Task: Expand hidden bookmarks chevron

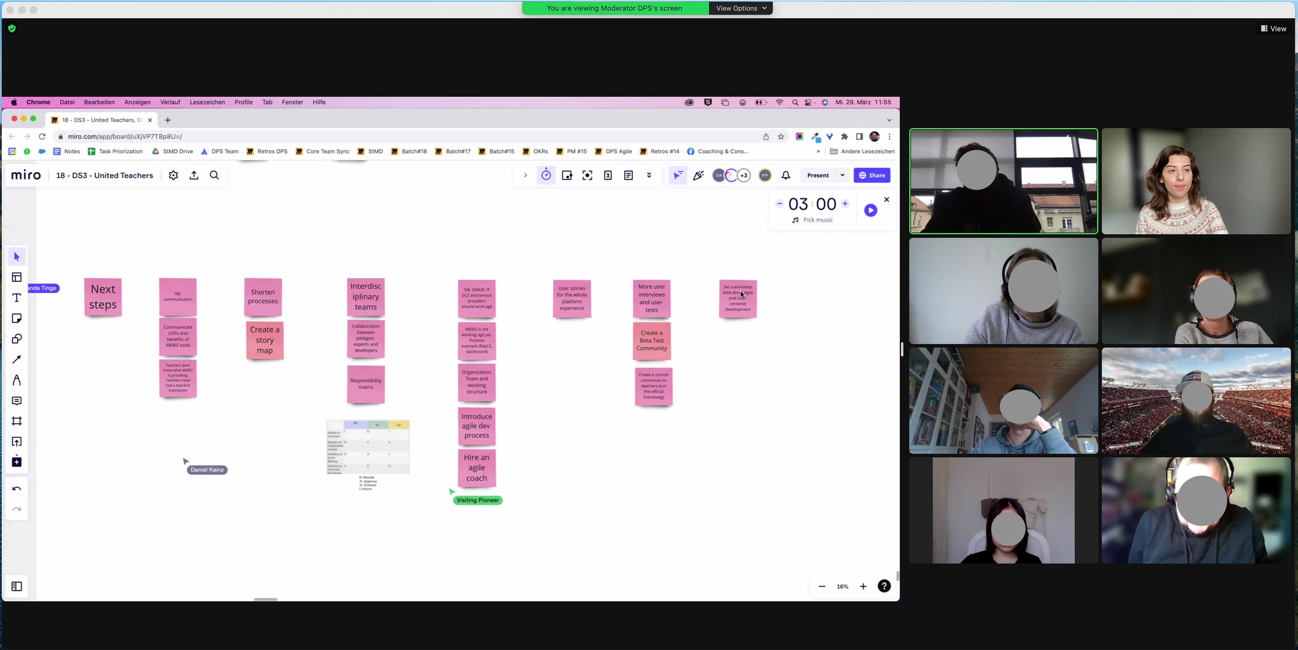Action: 818,151
